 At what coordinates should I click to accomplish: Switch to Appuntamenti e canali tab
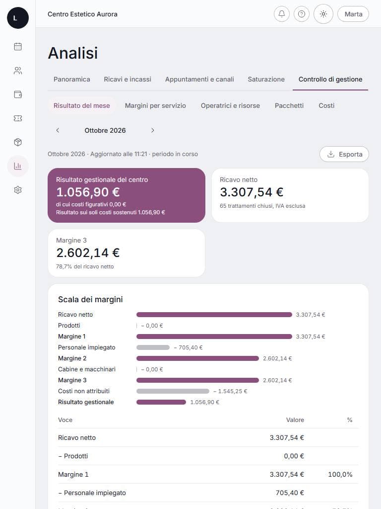pyautogui.click(x=199, y=79)
